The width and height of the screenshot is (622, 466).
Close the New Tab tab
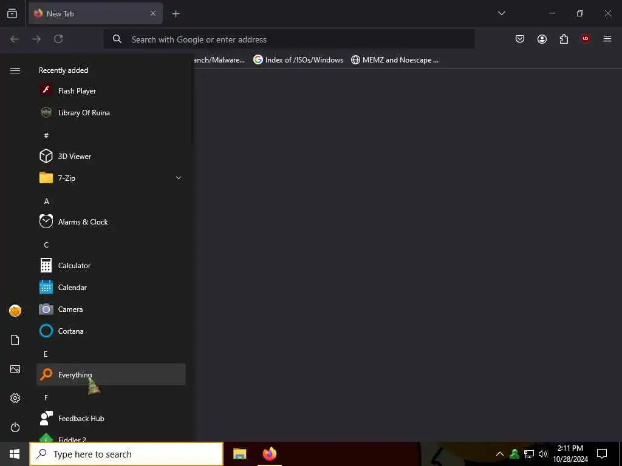pos(152,13)
